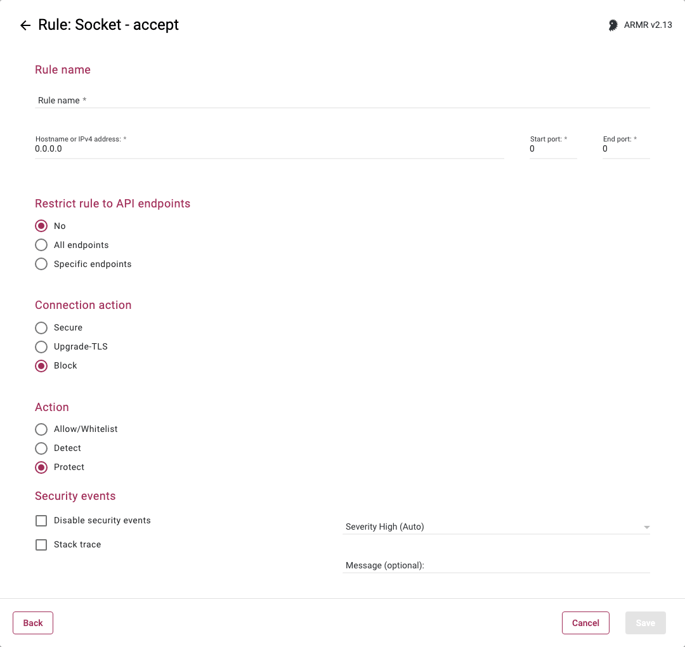Choose Block connection action
The image size is (685, 647).
(x=41, y=365)
